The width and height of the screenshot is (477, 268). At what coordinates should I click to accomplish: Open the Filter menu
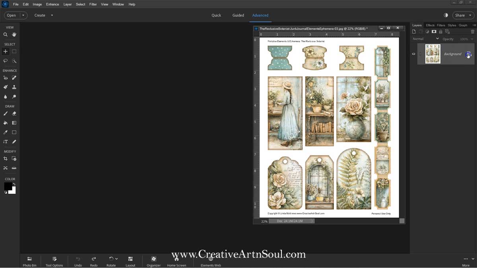(93, 4)
